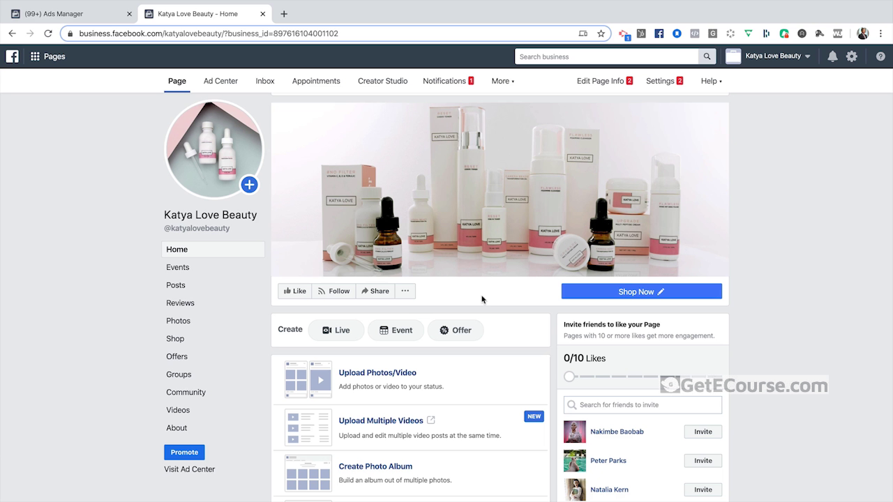
Task: Open Community in the left sidebar
Action: [186, 392]
